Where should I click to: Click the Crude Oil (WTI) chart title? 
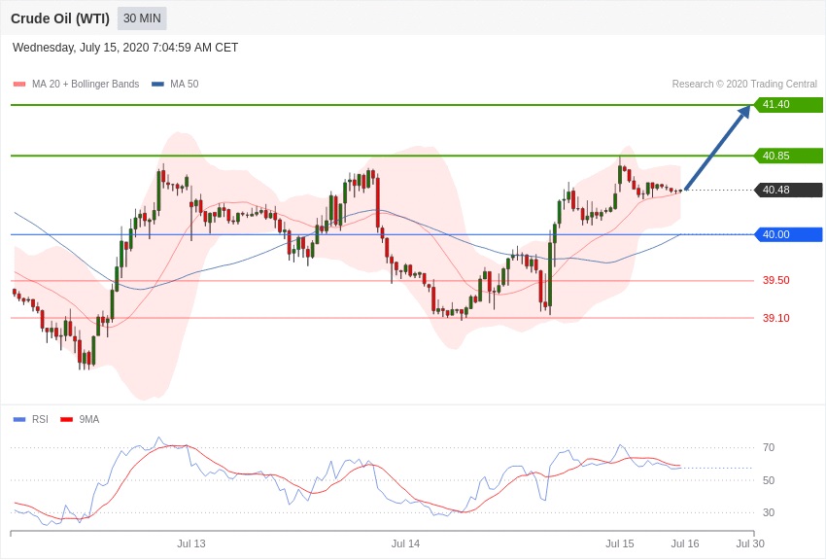click(60, 18)
